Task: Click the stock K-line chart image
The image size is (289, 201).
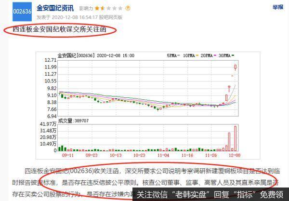Action: click(x=148, y=105)
